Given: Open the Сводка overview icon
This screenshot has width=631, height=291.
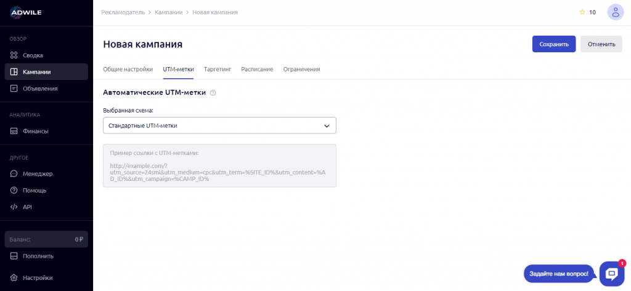Looking at the screenshot, I should point(14,55).
